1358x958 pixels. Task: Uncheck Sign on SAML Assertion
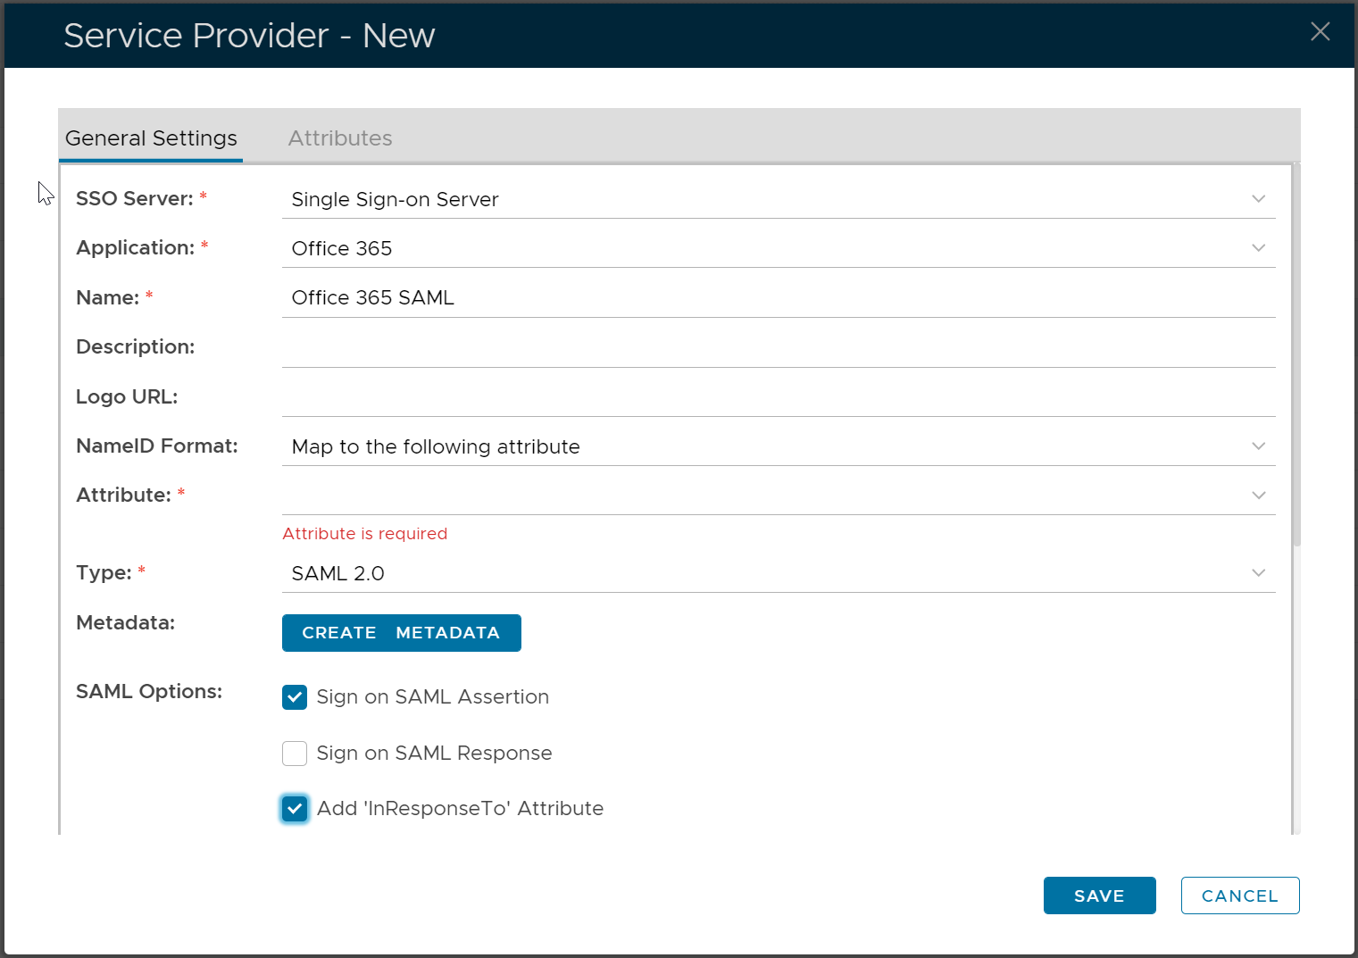(295, 697)
